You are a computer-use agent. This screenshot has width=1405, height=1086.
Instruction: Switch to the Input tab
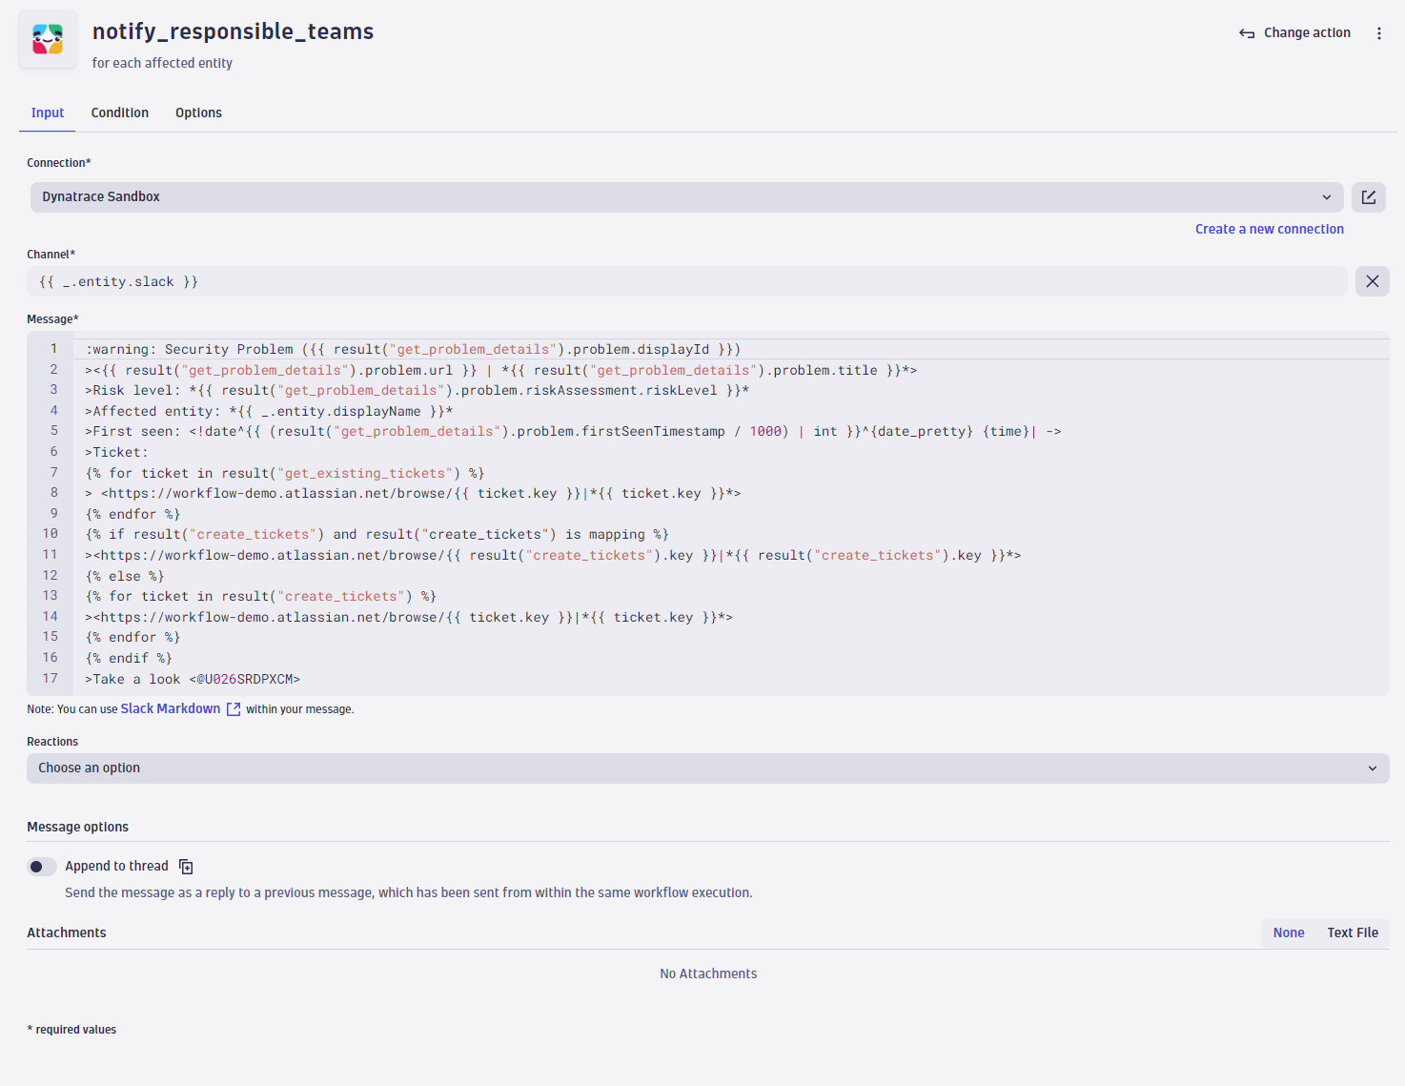click(48, 113)
